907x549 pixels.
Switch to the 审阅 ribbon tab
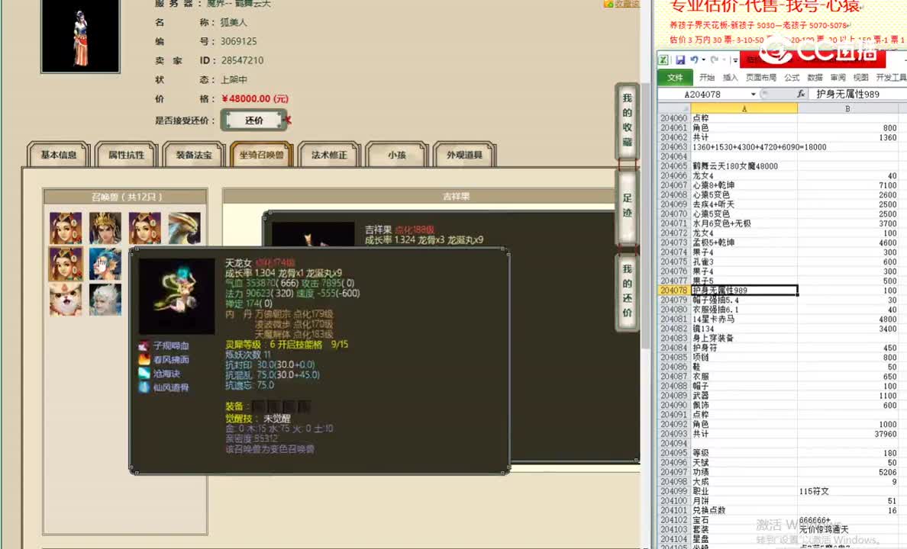pos(838,78)
